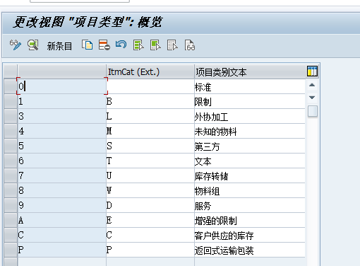Select row marker for 限制 entry

click(x=11, y=101)
